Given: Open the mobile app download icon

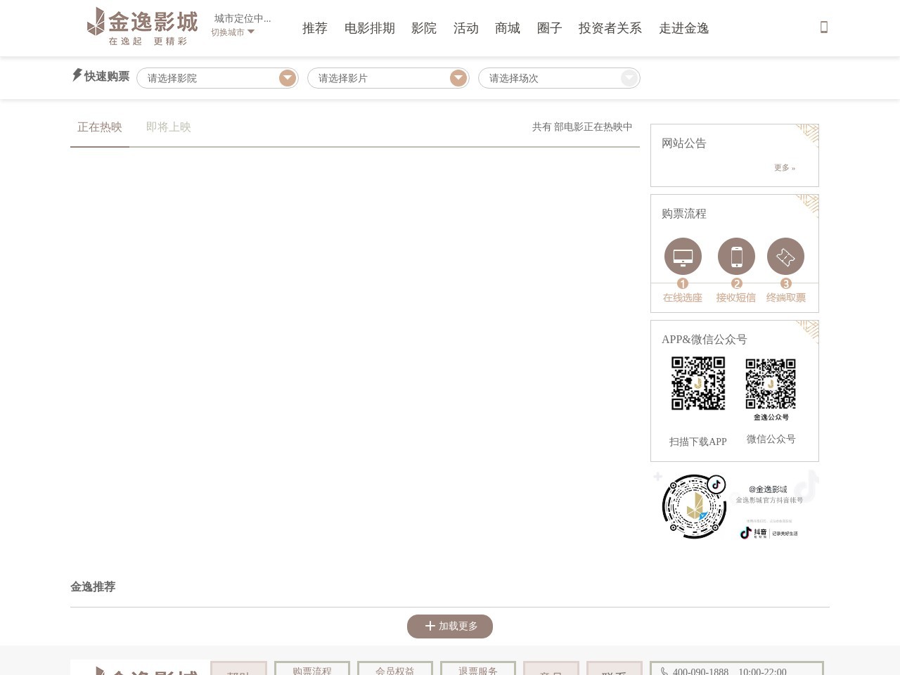Looking at the screenshot, I should coord(823,26).
